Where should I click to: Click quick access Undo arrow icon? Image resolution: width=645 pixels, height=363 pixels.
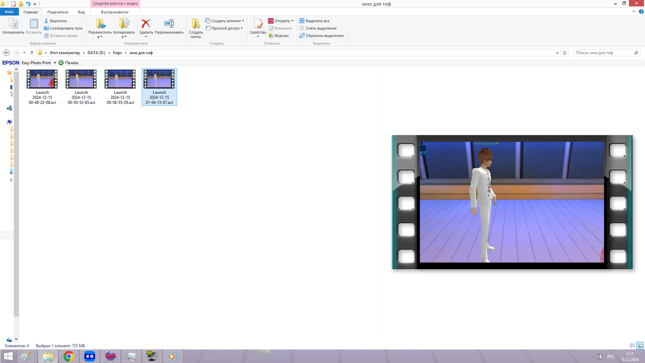coord(28,4)
